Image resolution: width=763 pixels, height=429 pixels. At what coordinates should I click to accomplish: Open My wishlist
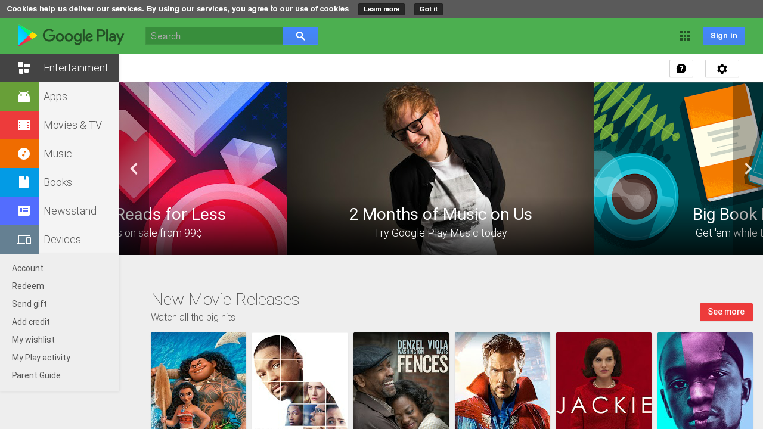(x=33, y=340)
